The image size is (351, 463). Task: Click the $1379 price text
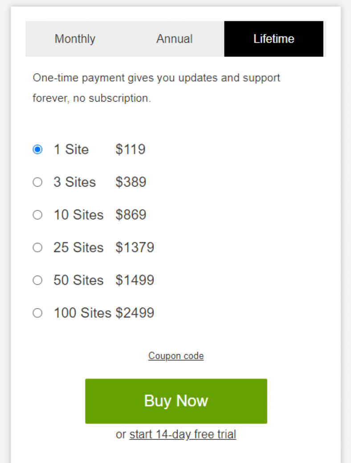135,247
